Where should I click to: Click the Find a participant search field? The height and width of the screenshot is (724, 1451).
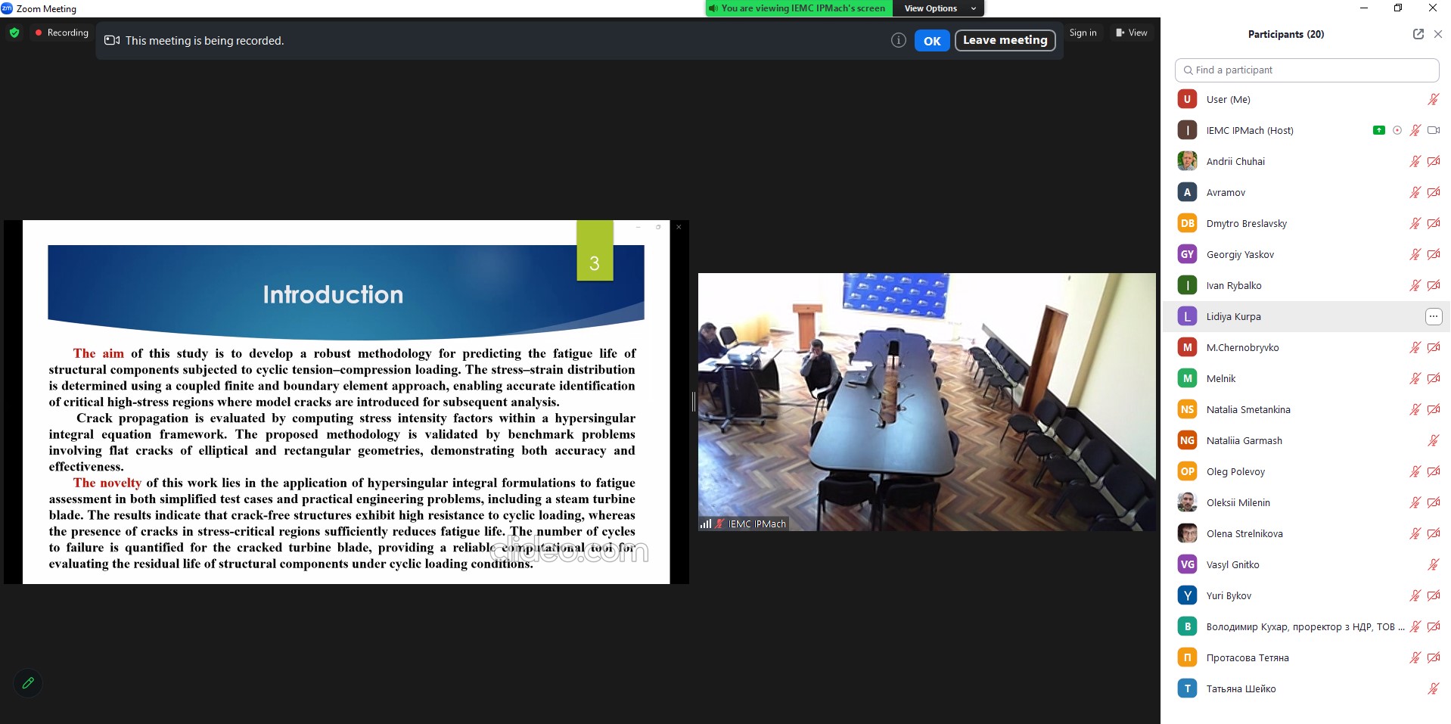tap(1307, 70)
